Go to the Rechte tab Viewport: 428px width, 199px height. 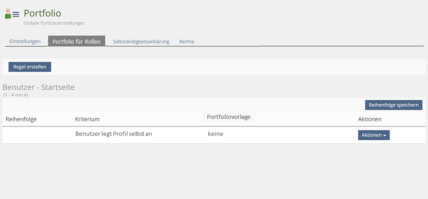pyautogui.click(x=186, y=41)
